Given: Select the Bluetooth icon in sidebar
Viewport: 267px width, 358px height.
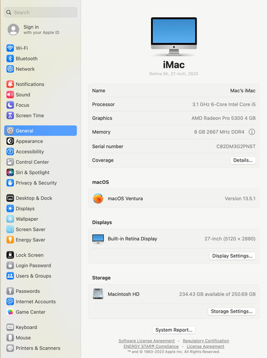Looking at the screenshot, I should coord(10,58).
